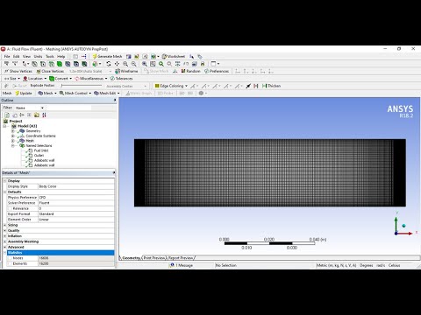Switch to the Report Preview tab
The image size is (421, 315).
(181, 258)
